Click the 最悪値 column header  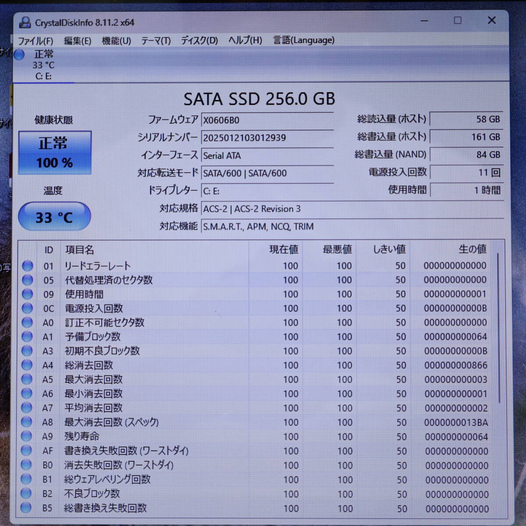(337, 249)
